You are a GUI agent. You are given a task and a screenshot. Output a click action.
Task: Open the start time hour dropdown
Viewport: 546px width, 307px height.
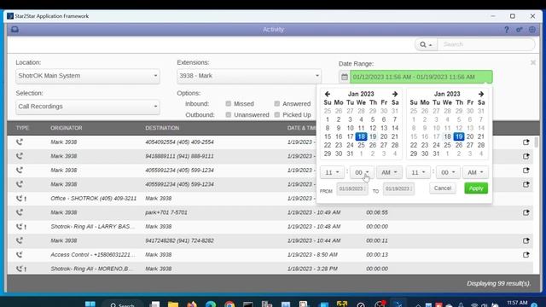coord(332,172)
